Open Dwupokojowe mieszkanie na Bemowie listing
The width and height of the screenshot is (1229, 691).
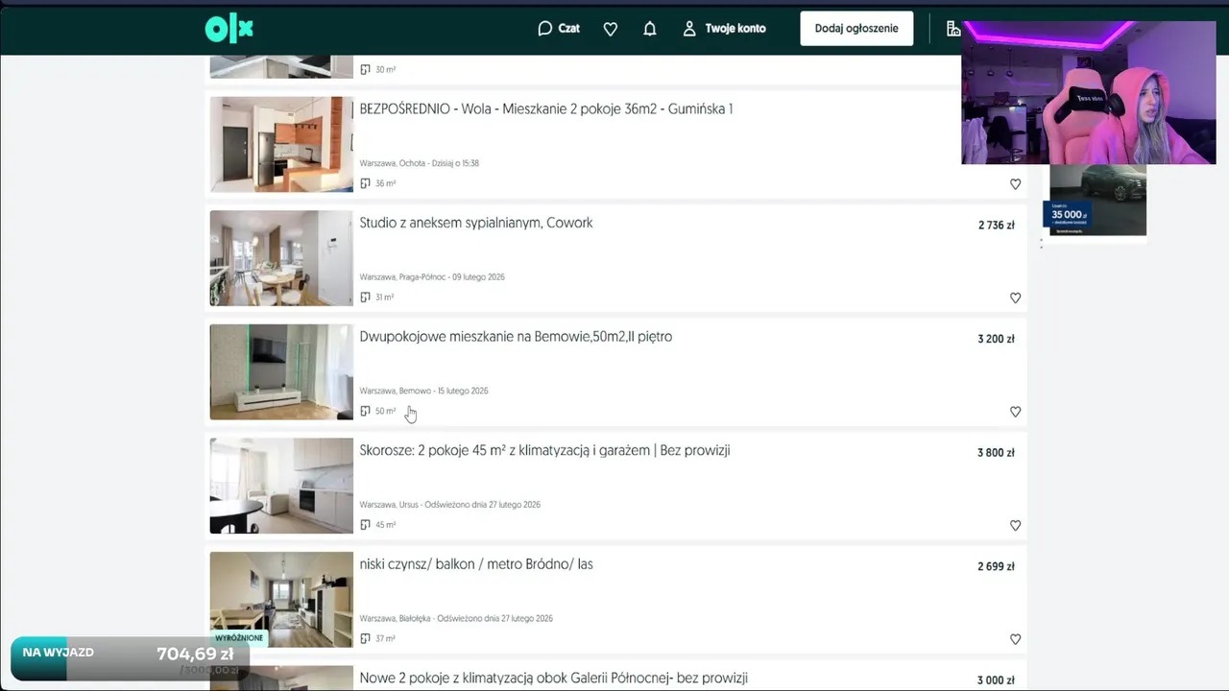click(516, 337)
